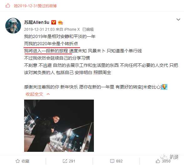Click the repost share icon

65,161
